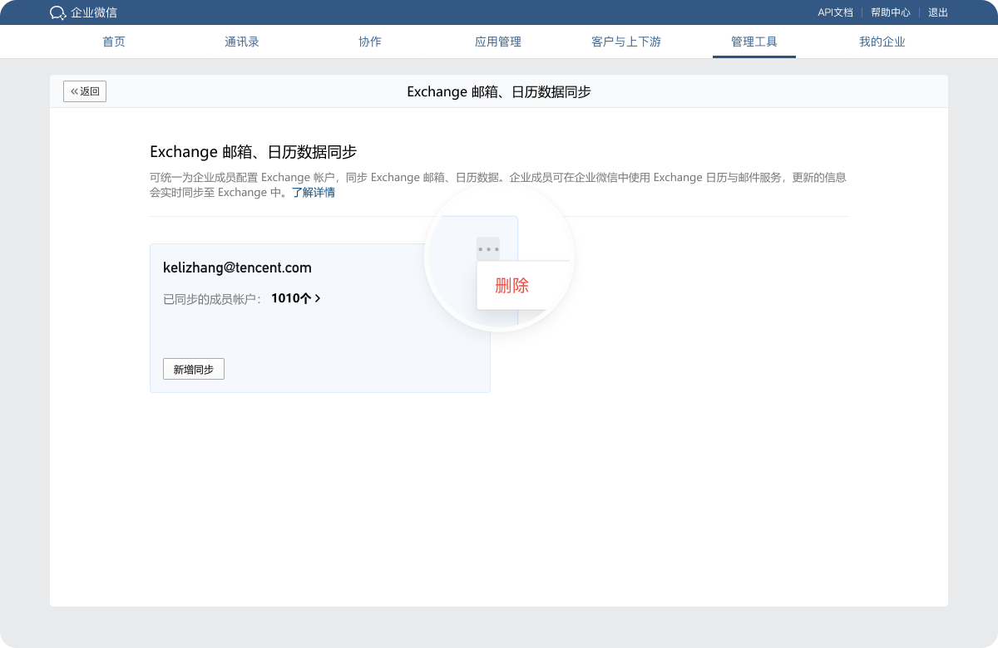998x648 pixels.
Task: Click the kelizhang@tencent.com account text
Action: (x=237, y=268)
